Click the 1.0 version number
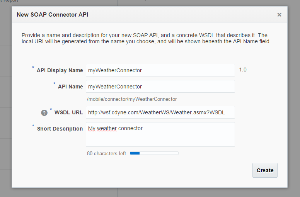This screenshot has width=300, height=197. pos(243,70)
